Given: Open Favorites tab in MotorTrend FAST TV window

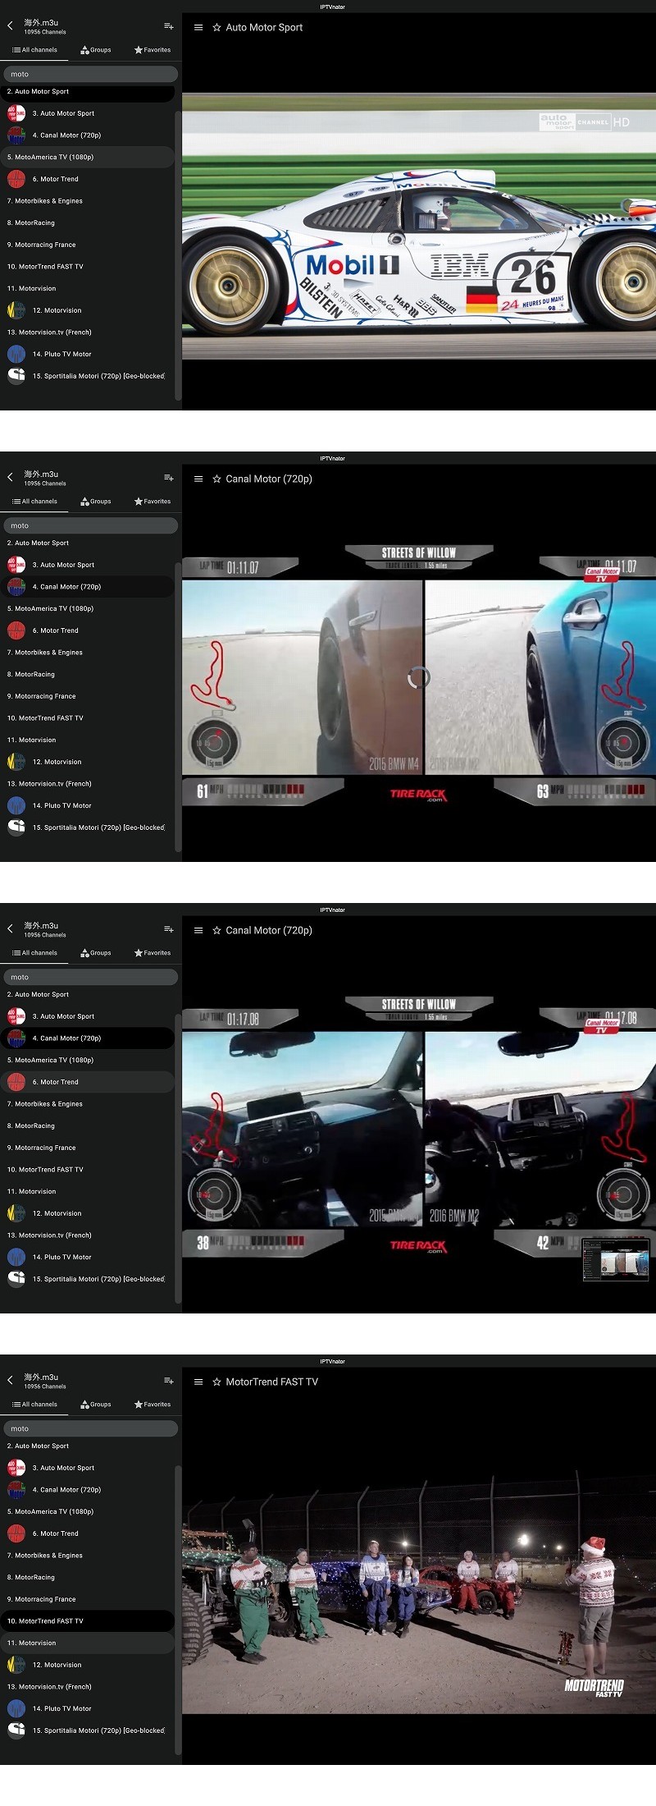Looking at the screenshot, I should pyautogui.click(x=153, y=1405).
